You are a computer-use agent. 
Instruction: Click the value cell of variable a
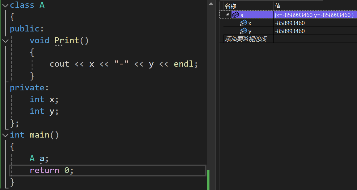click(x=314, y=15)
